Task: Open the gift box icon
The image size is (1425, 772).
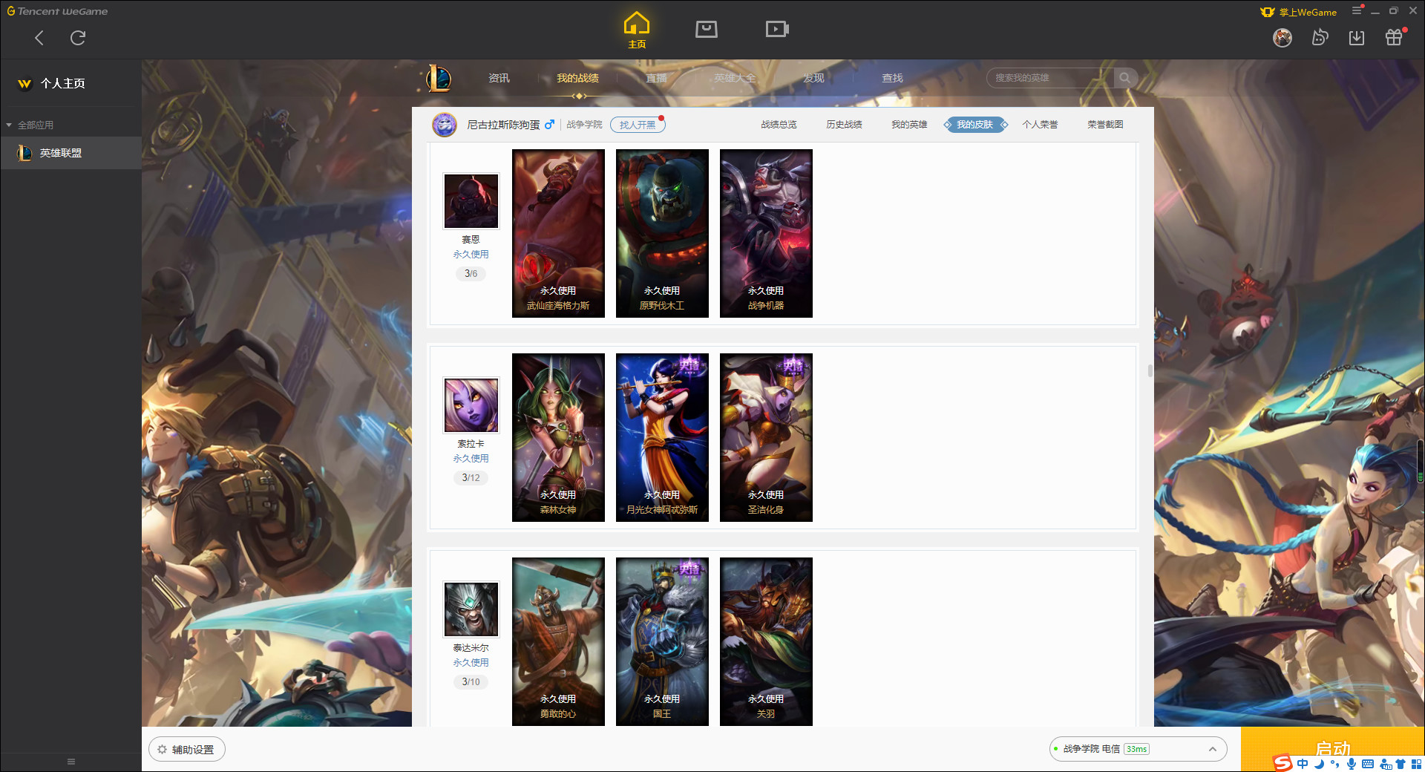Action: (1394, 37)
